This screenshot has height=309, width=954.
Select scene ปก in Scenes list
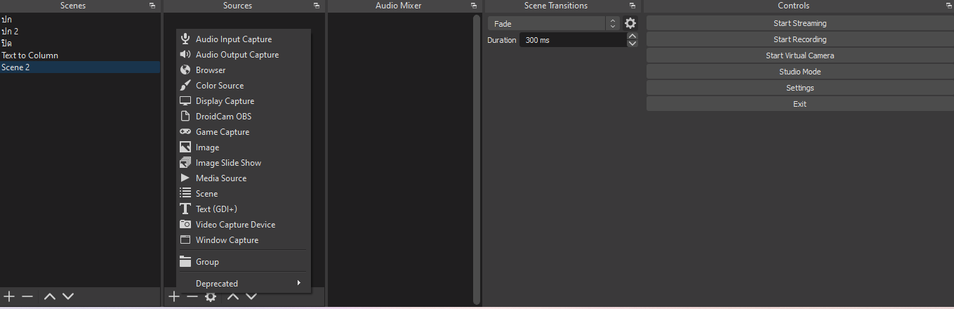tap(80, 20)
